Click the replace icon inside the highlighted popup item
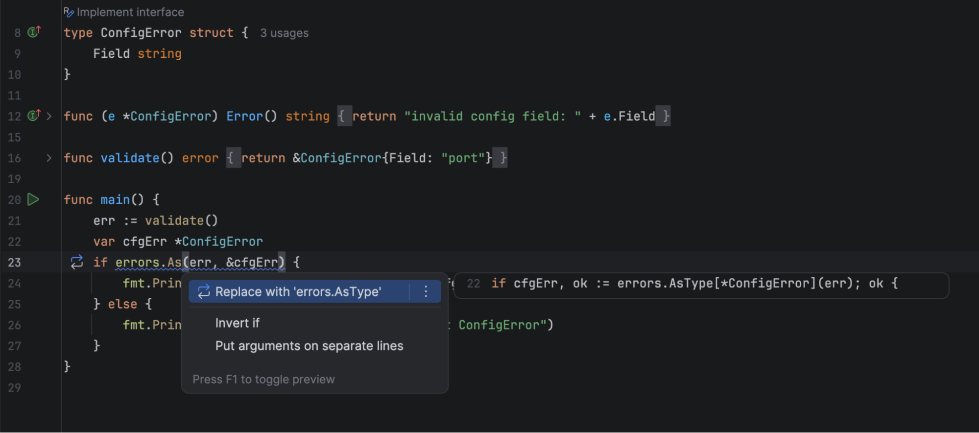This screenshot has height=433, width=979. [204, 292]
